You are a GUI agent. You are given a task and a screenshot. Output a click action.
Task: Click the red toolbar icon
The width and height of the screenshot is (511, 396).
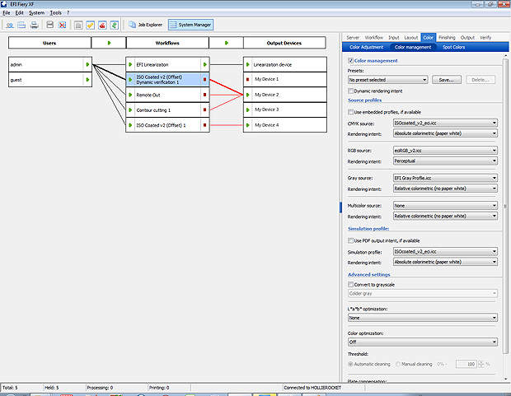[102, 25]
